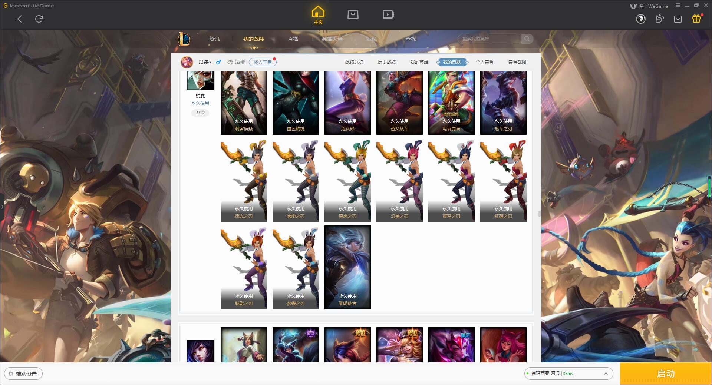Click the 启动 launch button
Image resolution: width=712 pixels, height=385 pixels.
pyautogui.click(x=666, y=374)
